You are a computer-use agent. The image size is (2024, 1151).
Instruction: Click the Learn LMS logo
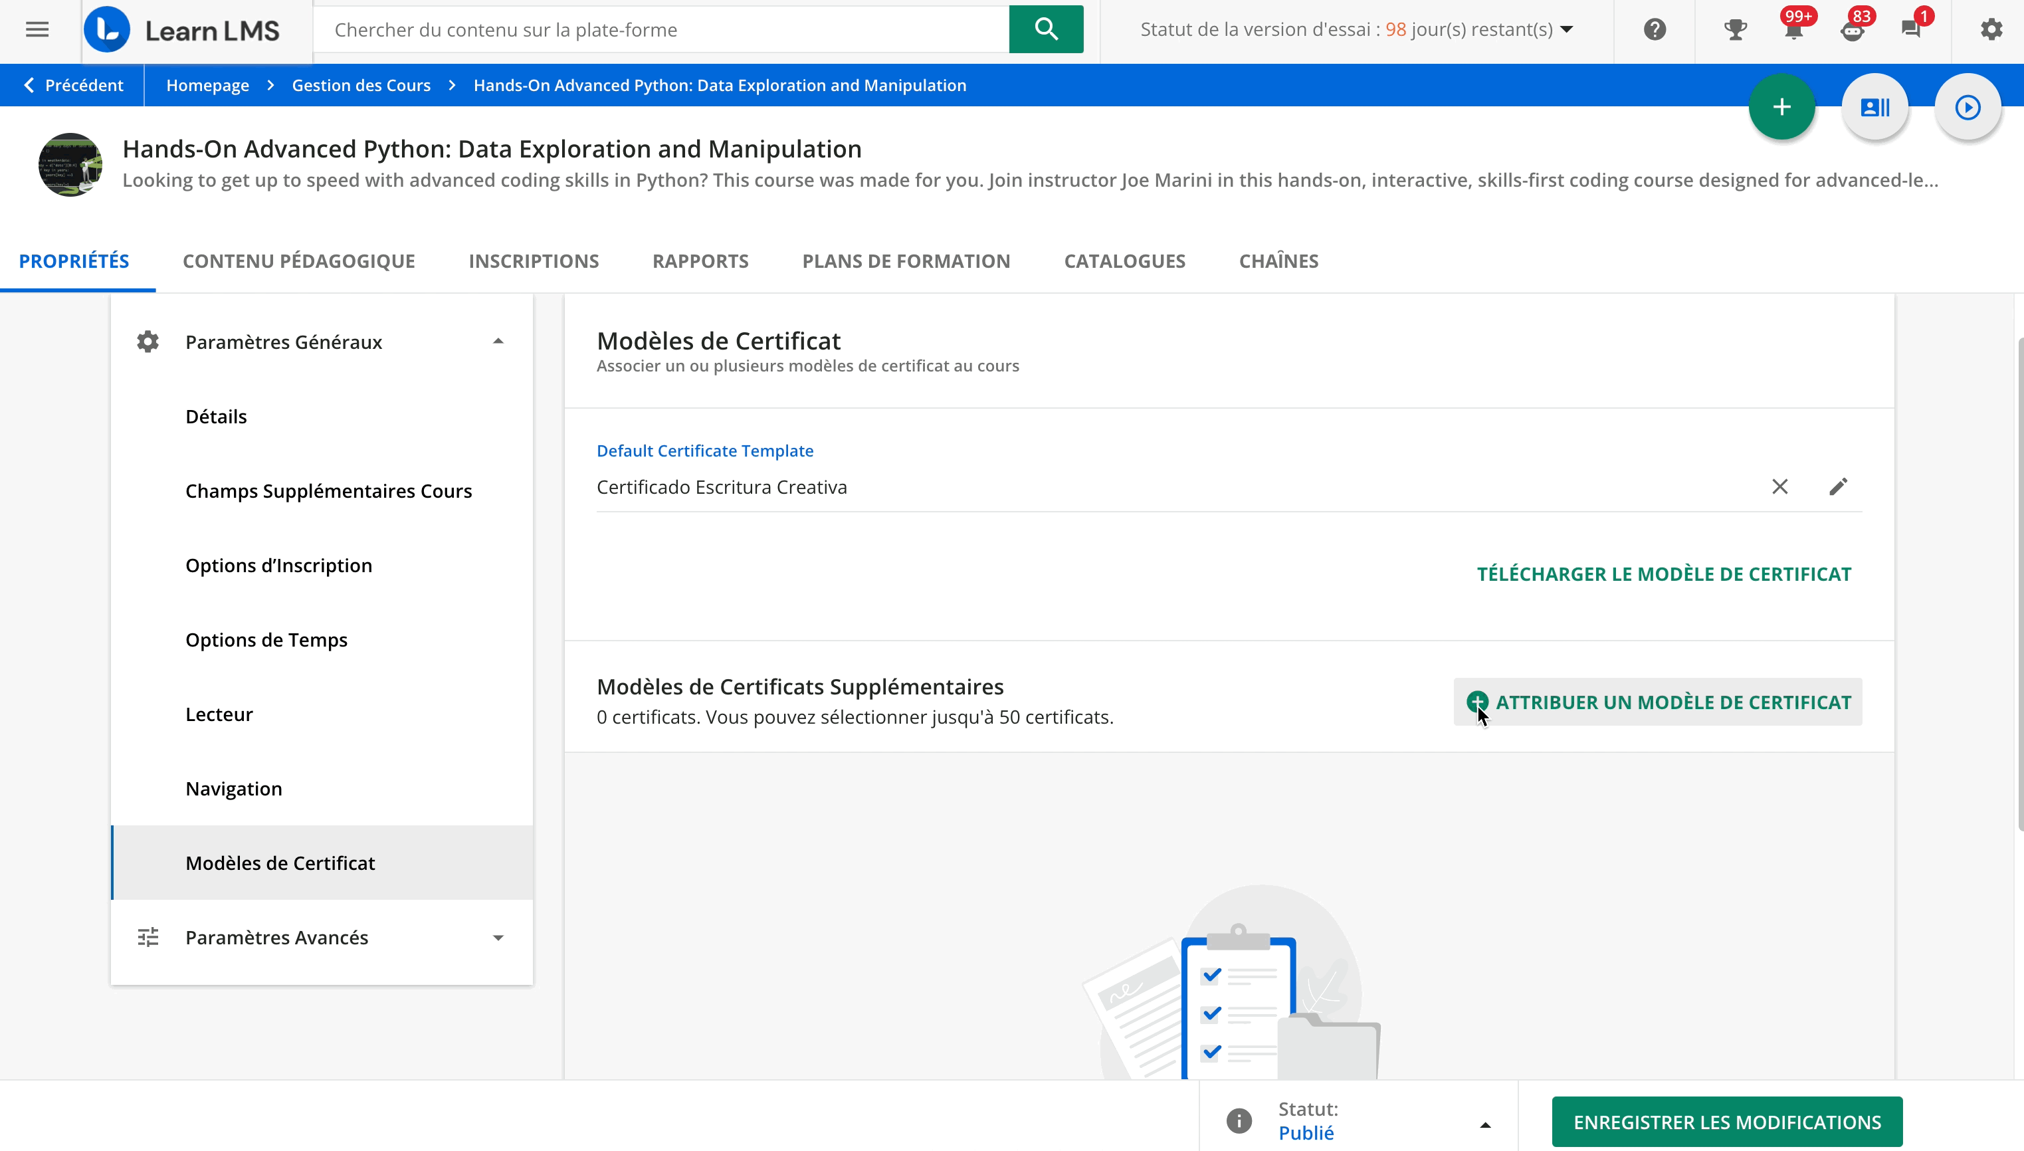click(x=183, y=30)
